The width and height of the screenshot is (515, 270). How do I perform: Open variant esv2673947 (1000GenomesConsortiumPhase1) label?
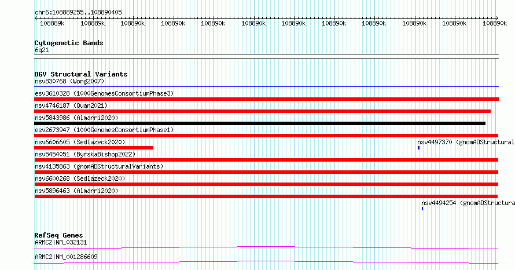104,130
